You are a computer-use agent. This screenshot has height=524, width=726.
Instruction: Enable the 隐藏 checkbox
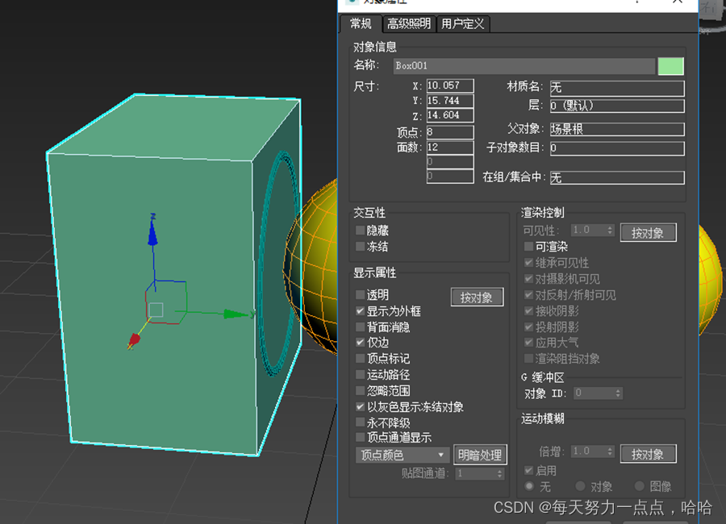[x=361, y=231]
